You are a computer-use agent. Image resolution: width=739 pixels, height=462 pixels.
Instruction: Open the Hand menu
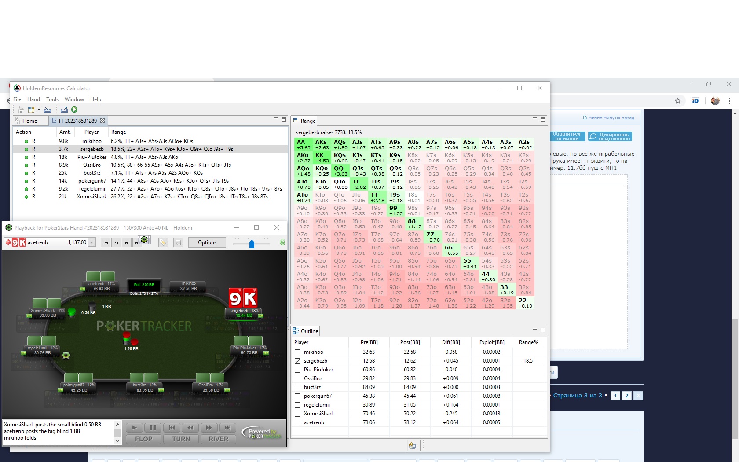[x=33, y=99]
